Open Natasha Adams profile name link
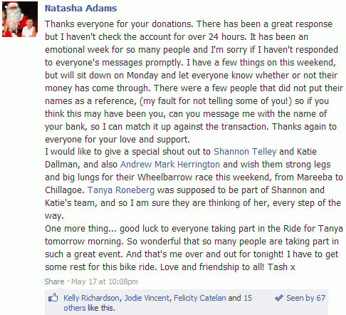 click(x=80, y=9)
